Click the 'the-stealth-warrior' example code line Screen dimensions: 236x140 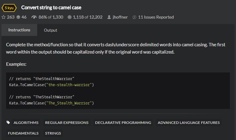click(51, 85)
